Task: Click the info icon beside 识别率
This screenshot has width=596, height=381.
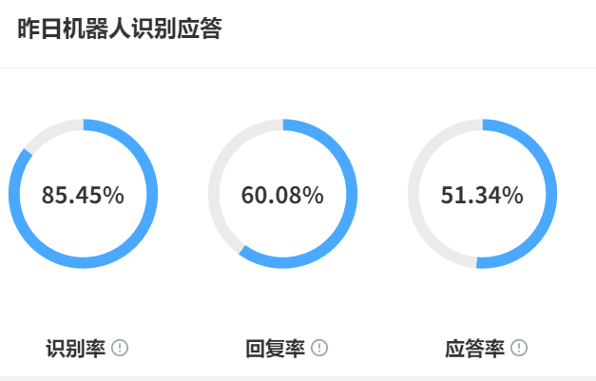Action: [x=120, y=348]
